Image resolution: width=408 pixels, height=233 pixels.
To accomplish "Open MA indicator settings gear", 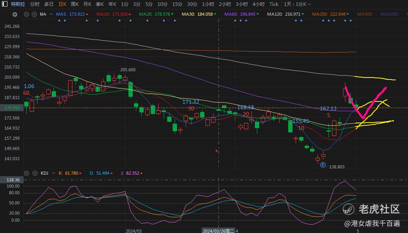I will (x=26, y=14).
